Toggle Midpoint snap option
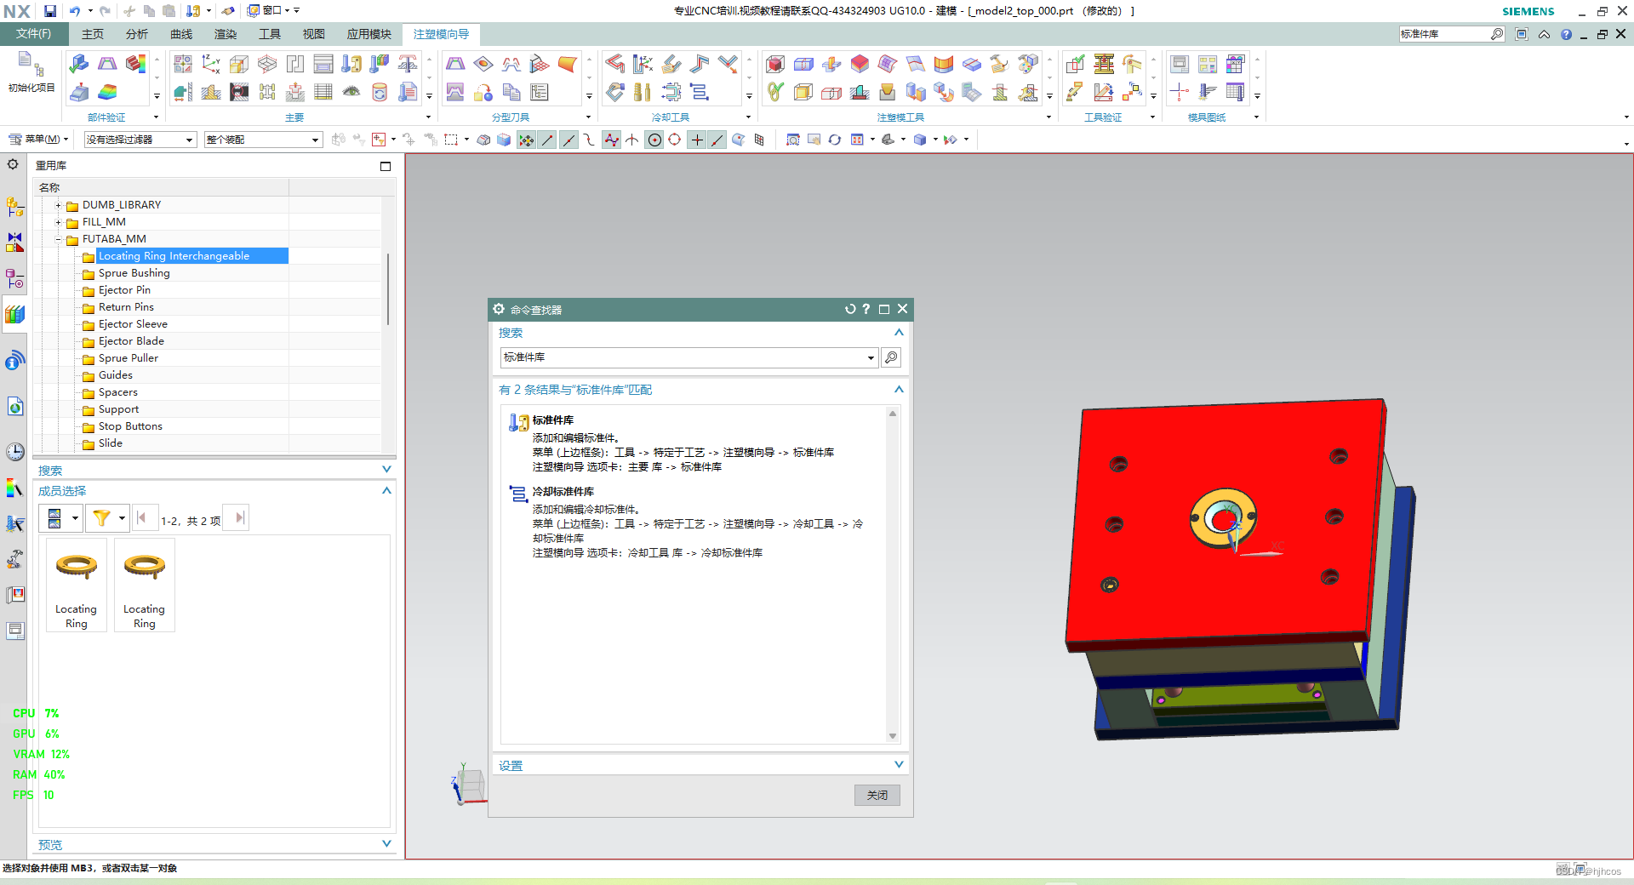Screen dimensions: 1634x885 pos(568,140)
